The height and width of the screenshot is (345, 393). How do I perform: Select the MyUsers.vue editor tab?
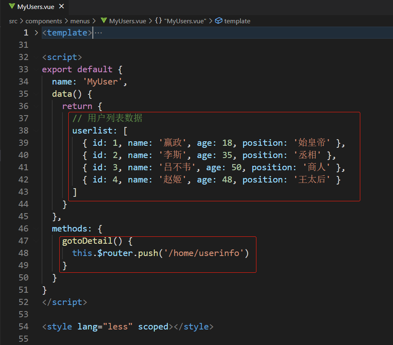pyautogui.click(x=35, y=7)
